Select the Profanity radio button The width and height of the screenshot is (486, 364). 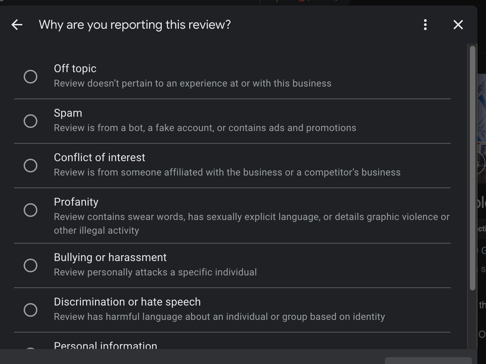point(31,210)
